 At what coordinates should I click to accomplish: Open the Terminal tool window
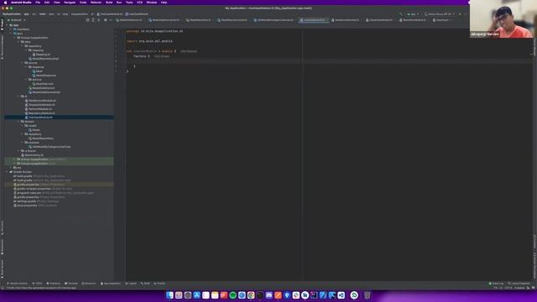(71, 284)
